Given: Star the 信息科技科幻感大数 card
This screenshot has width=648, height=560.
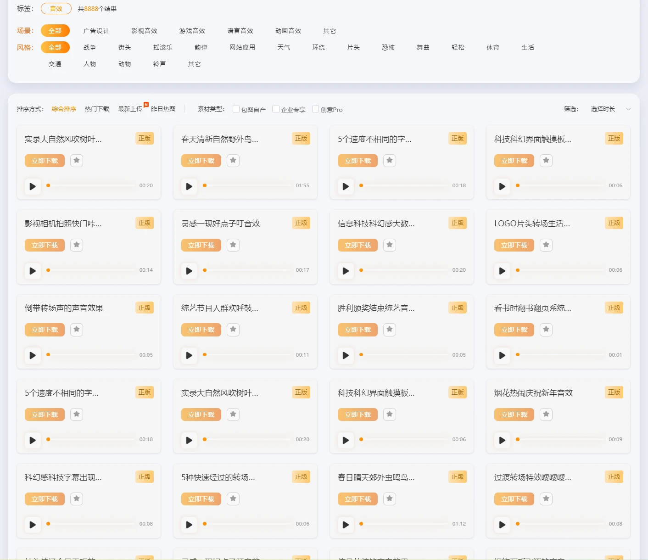Looking at the screenshot, I should point(390,245).
